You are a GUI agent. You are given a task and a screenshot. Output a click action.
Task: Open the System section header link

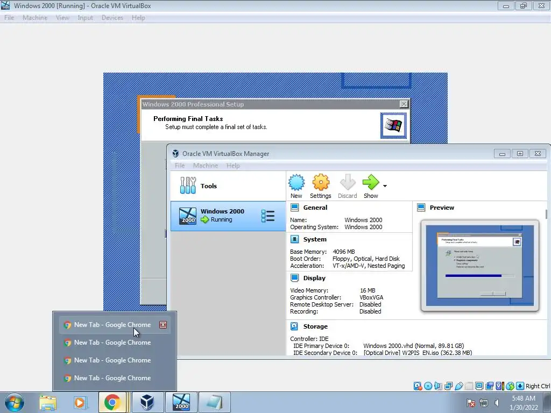315,239
